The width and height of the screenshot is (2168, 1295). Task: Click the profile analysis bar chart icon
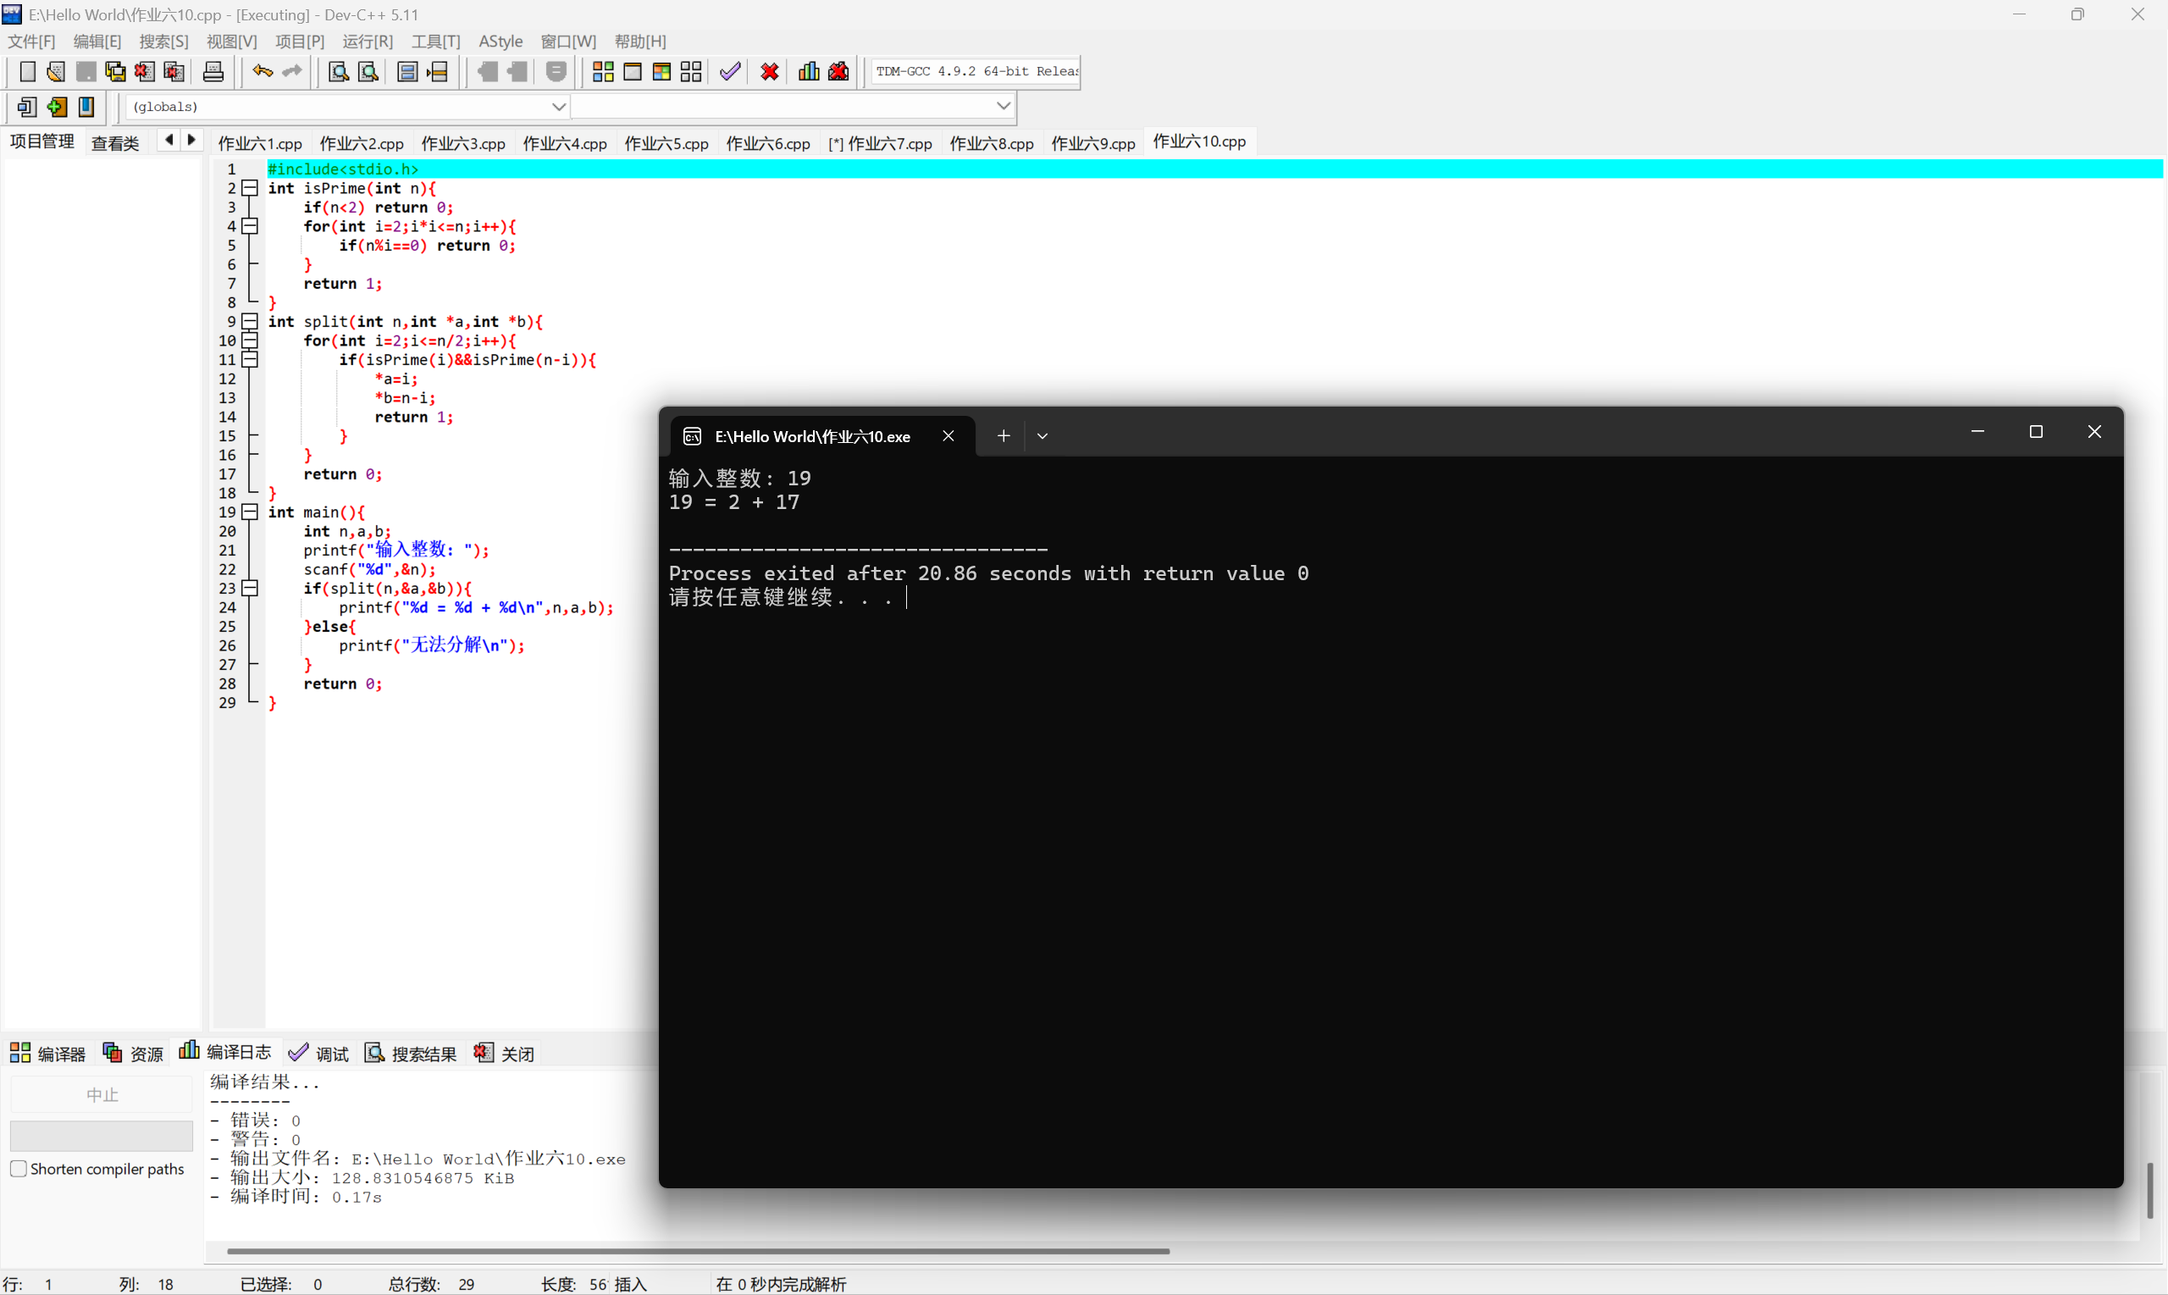[809, 71]
